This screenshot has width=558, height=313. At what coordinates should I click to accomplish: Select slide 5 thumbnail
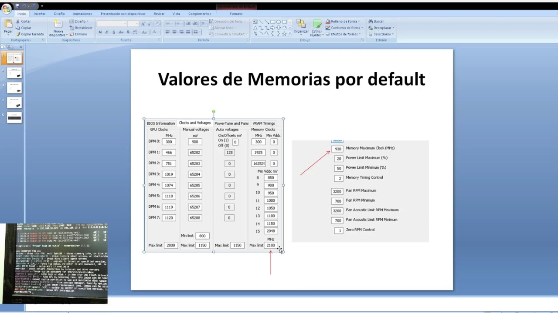(x=14, y=117)
